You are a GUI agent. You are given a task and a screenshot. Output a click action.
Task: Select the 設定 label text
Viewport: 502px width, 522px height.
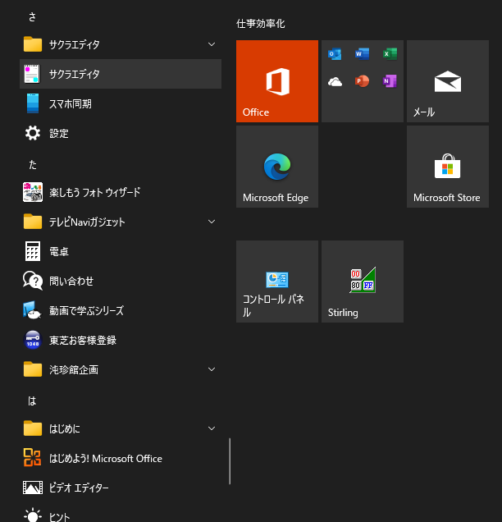(59, 134)
